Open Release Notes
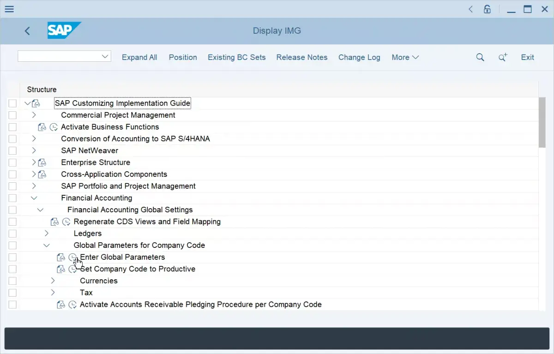Image resolution: width=554 pixels, height=354 pixels. tap(302, 57)
